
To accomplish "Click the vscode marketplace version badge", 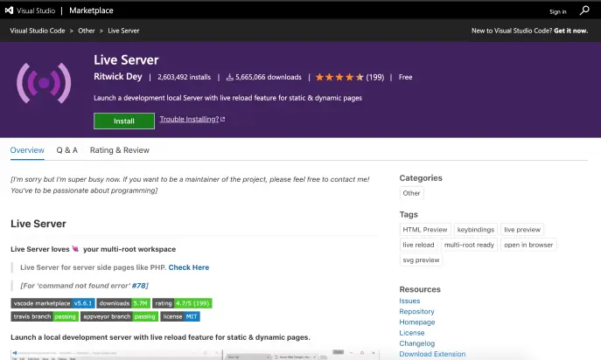I will coord(52,303).
